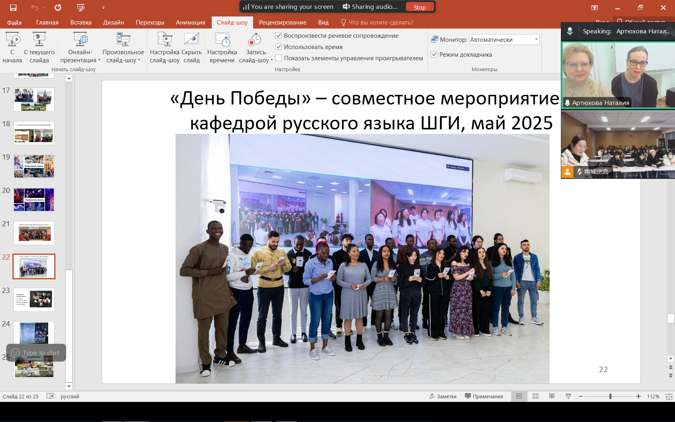
Task: Uncheck Использовать время checkbox
Action: 278,47
